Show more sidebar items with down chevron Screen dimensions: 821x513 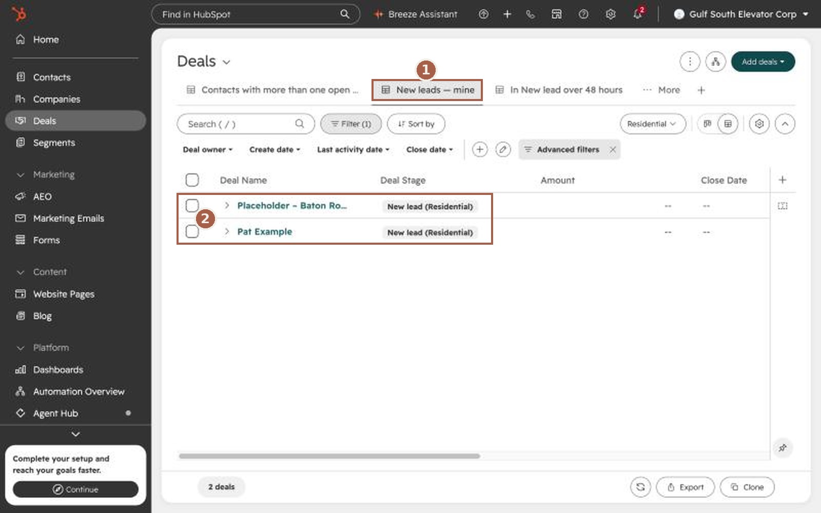75,434
